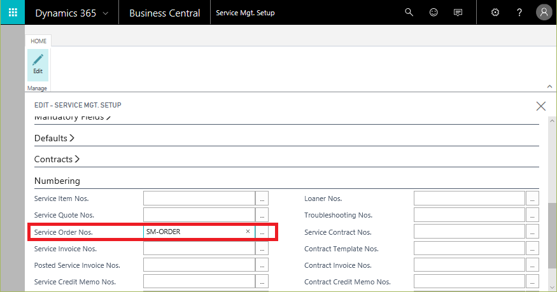Open lookup for Contract Invoice Nos.
557x292 pixels.
point(532,265)
